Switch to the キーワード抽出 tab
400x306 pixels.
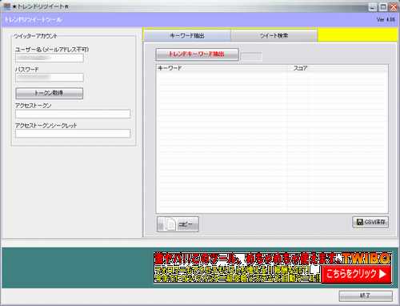[x=187, y=35]
